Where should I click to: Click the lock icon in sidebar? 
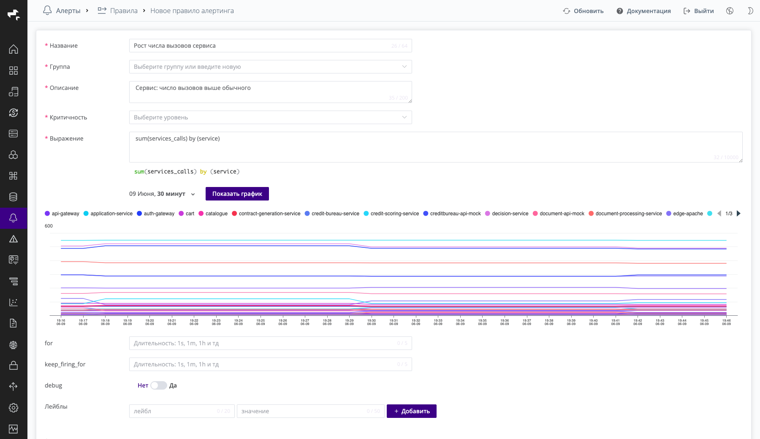pos(14,366)
